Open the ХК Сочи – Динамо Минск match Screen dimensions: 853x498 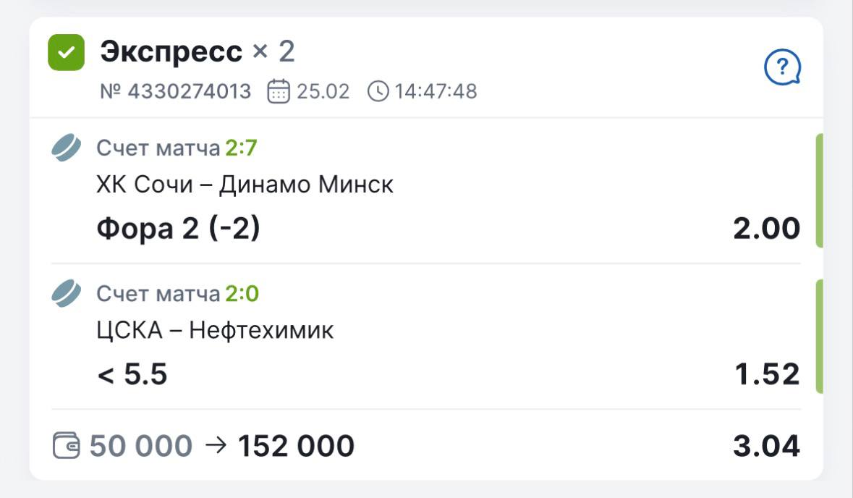245,185
